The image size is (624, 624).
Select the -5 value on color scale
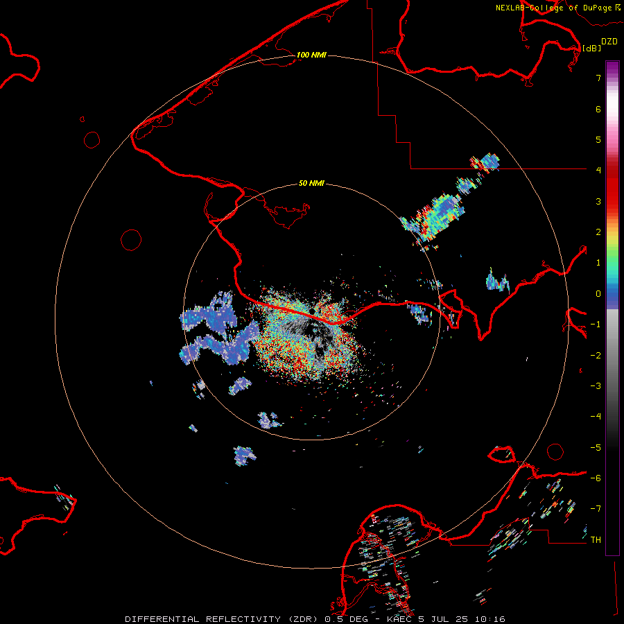point(596,448)
